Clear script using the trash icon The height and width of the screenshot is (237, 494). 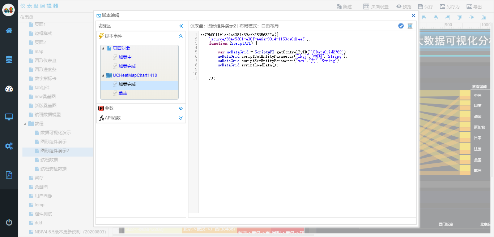point(410,26)
